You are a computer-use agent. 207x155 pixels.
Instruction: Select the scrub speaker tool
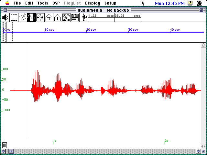pos(84,17)
